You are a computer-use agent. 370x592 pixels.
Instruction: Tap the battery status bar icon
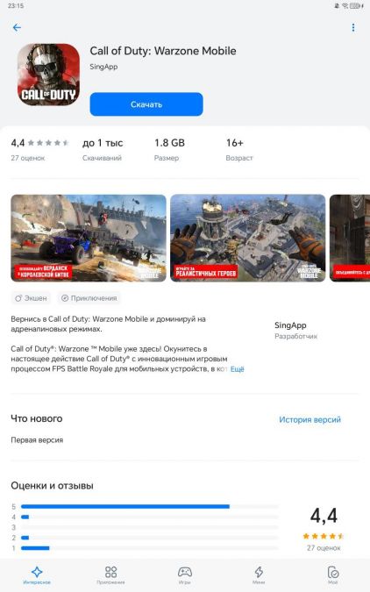356,5
